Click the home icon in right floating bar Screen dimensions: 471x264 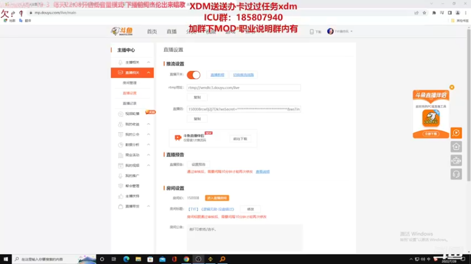coord(456,147)
